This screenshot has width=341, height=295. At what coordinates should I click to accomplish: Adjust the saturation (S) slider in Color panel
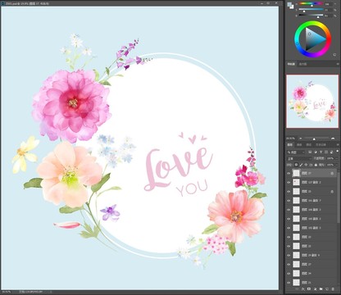[311, 9]
